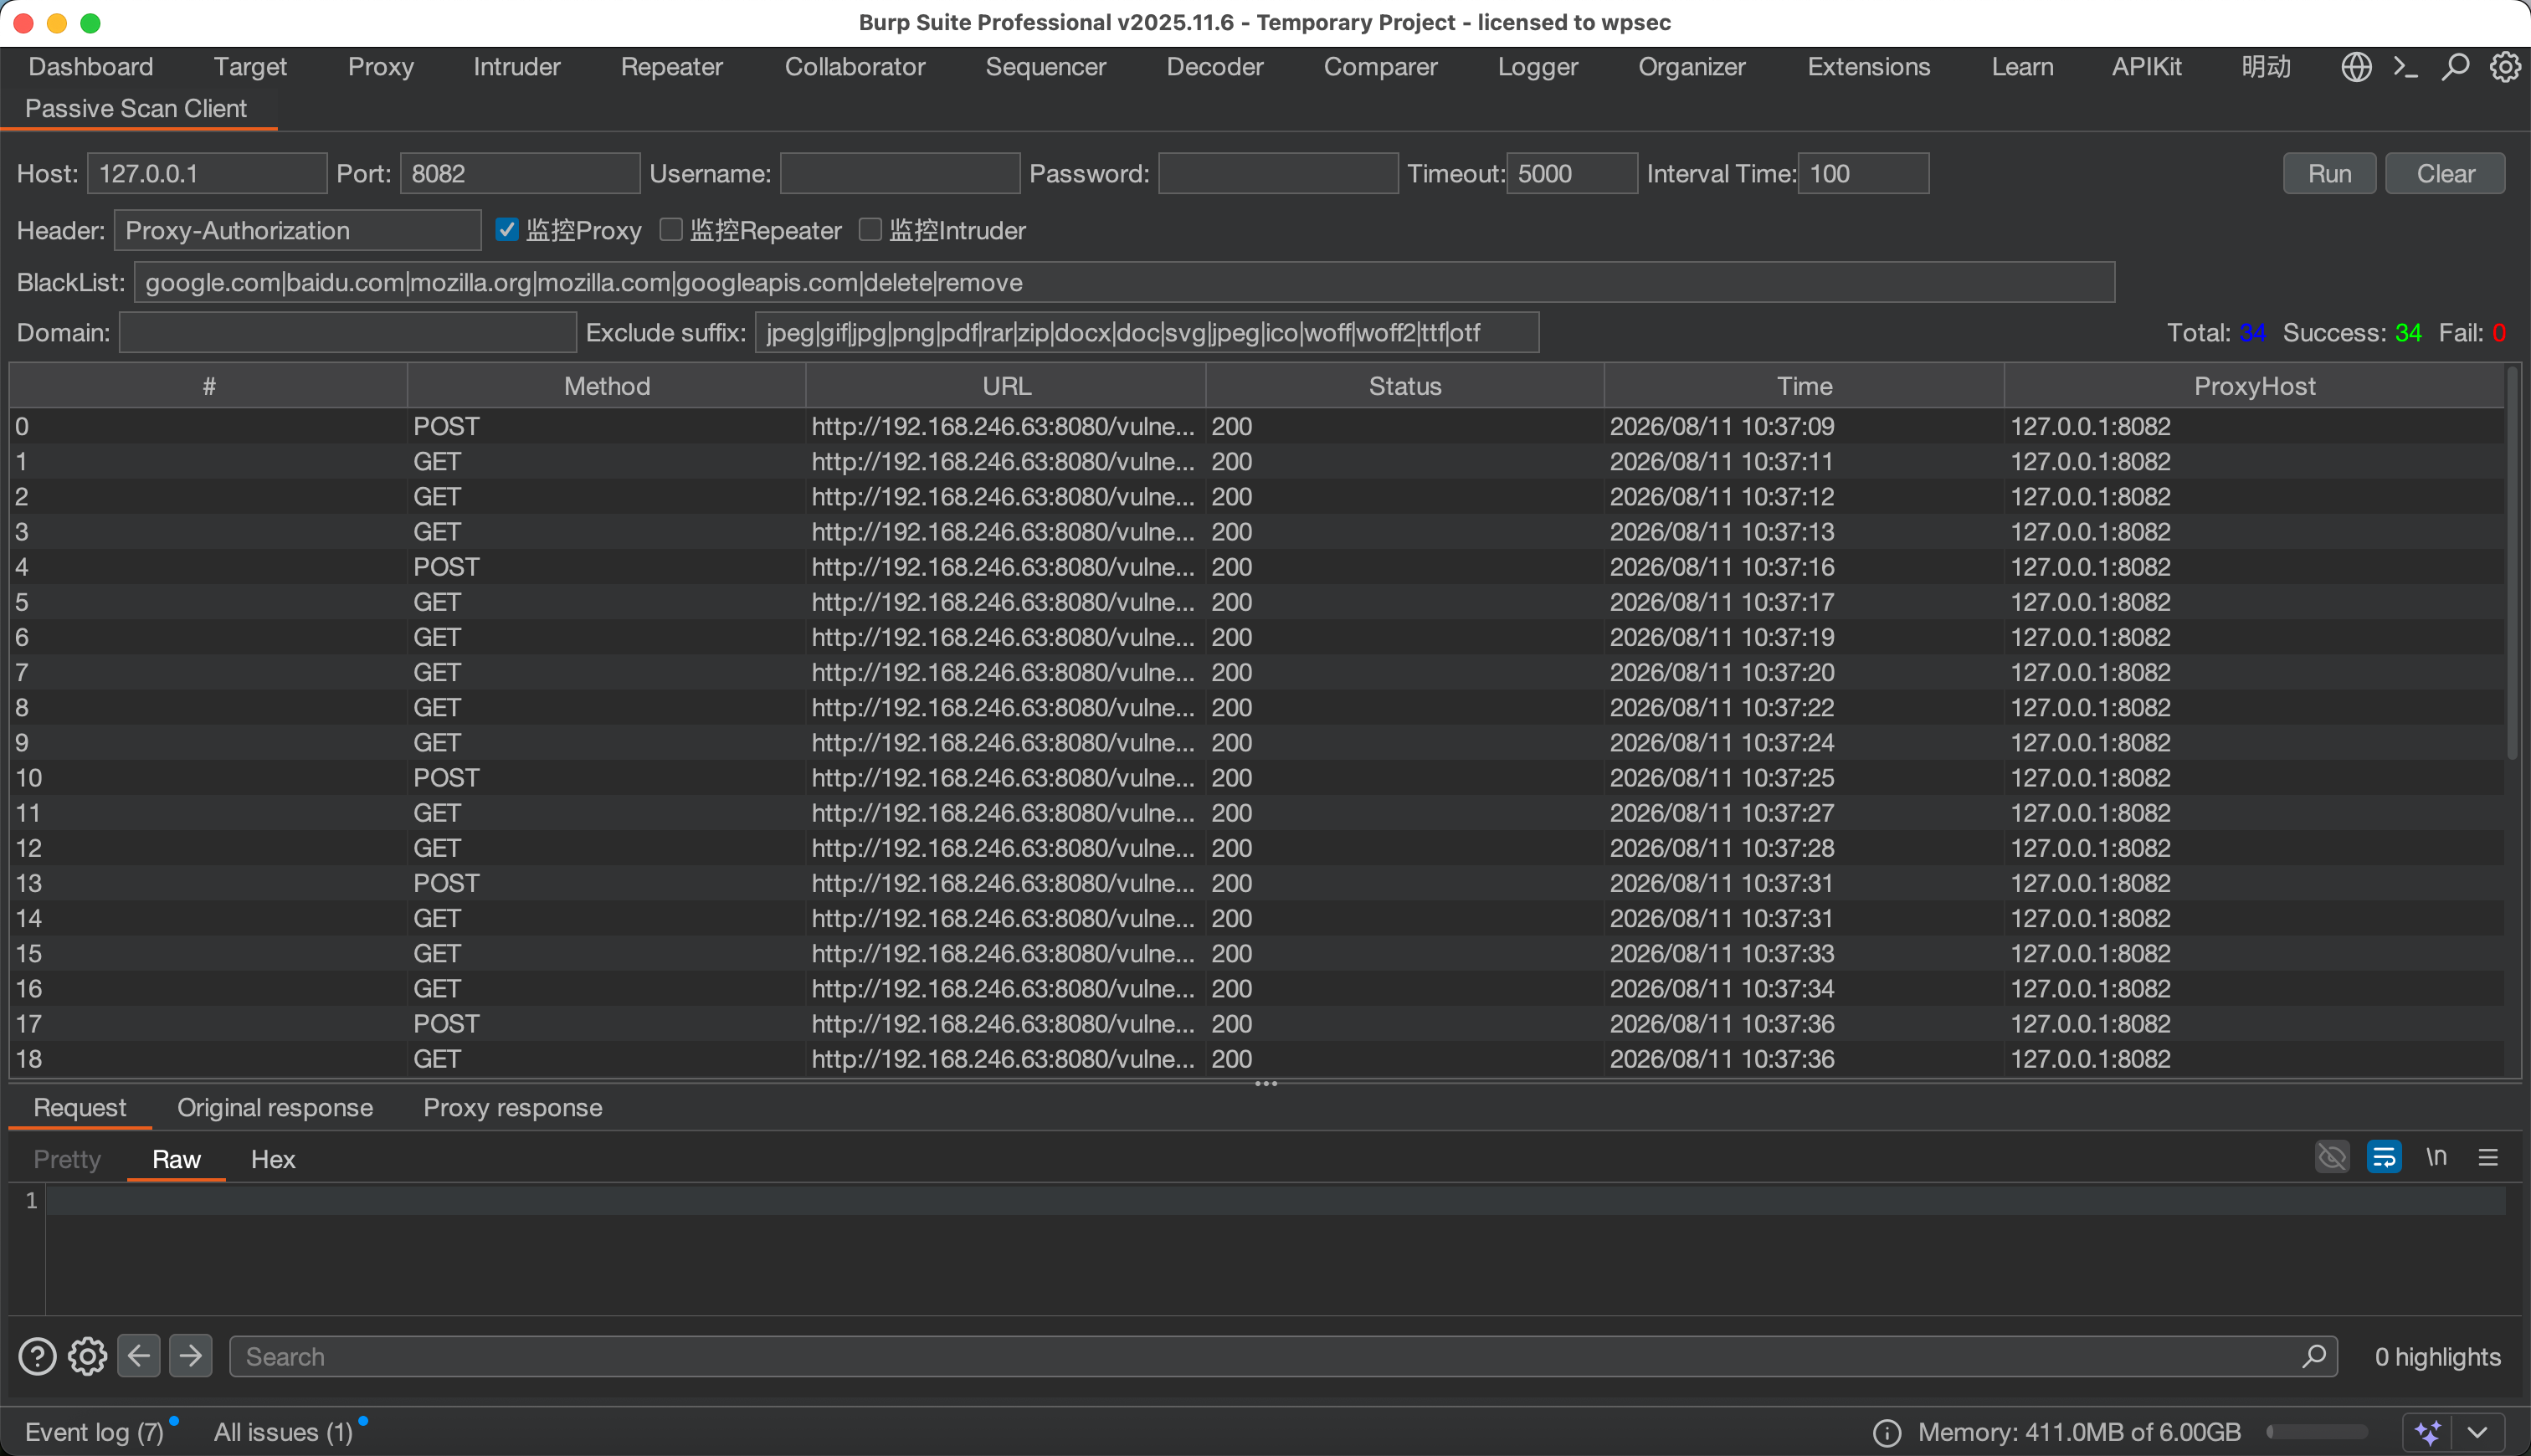
Task: Open the Burp AI sparkle icon
Action: 2429,1433
